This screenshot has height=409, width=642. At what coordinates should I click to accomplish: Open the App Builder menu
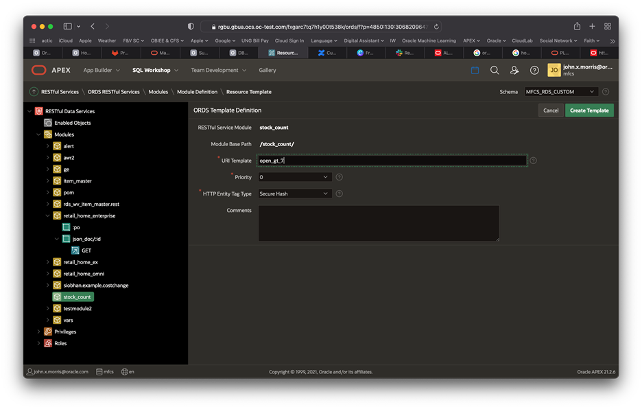coord(102,69)
